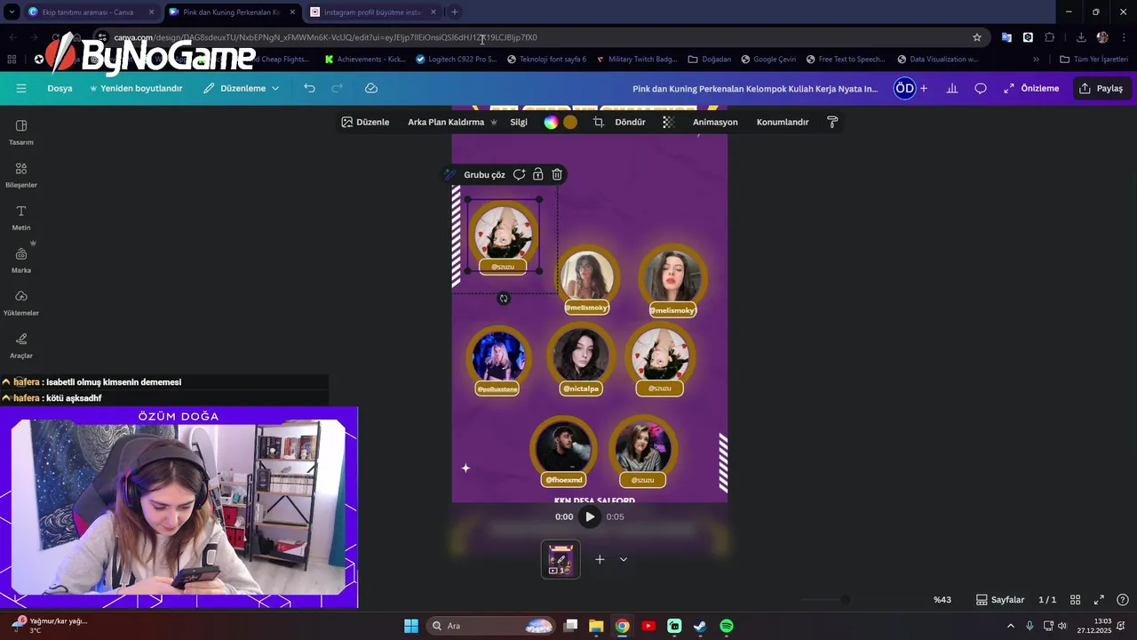Open the Yüklemeler uploads panel
The image size is (1137, 640).
pos(21,302)
